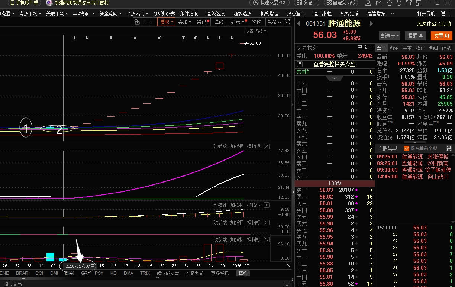Screen dimensions: 455x287
Task: Open 自选+ dropdown
Action: (389, 36)
